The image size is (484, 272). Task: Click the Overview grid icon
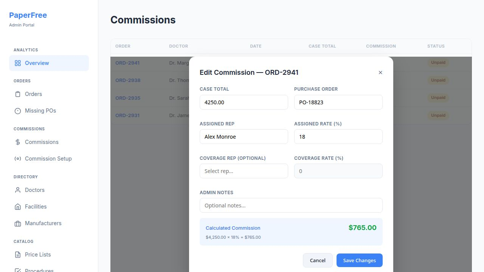tap(18, 63)
